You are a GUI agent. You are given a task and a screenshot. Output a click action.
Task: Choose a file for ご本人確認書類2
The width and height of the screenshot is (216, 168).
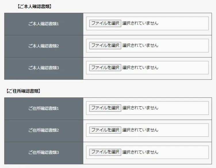[105, 46]
